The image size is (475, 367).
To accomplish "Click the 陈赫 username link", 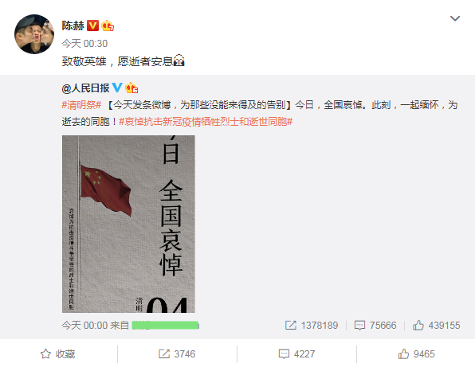I will pyautogui.click(x=73, y=25).
